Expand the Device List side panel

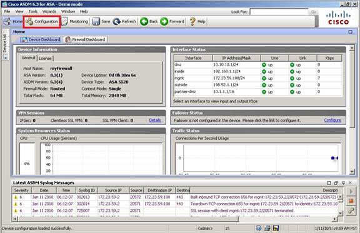tap(5, 43)
